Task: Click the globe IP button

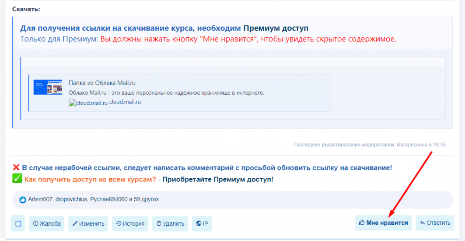Action: click(202, 223)
